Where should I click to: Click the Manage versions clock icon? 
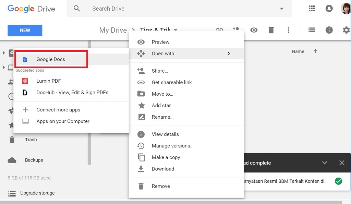(141, 146)
